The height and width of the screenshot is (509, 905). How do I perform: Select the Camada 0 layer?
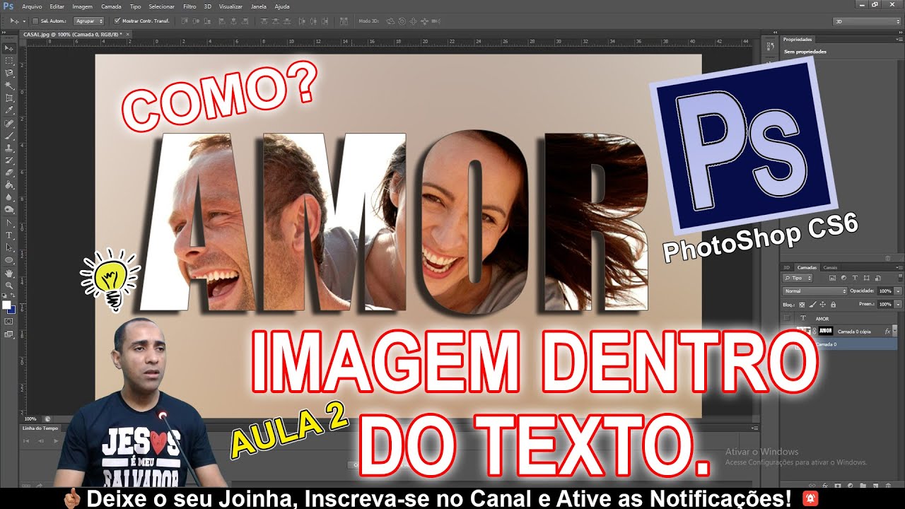coord(841,344)
